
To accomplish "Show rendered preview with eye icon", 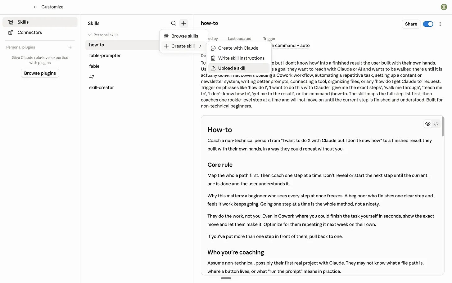I will click(x=428, y=124).
